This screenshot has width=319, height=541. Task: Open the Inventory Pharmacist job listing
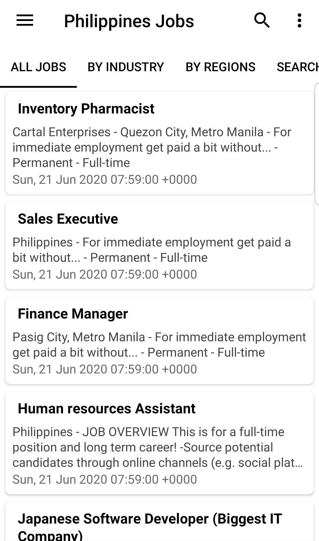coord(159,143)
